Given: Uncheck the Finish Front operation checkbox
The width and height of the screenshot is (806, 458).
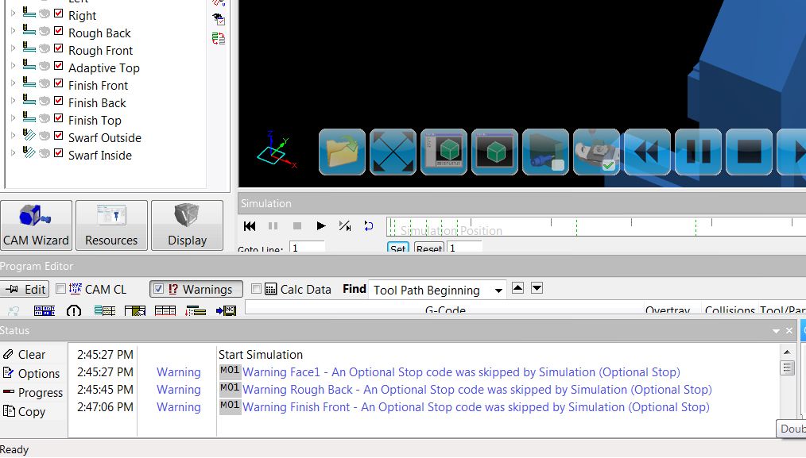Looking at the screenshot, I should click(x=59, y=83).
